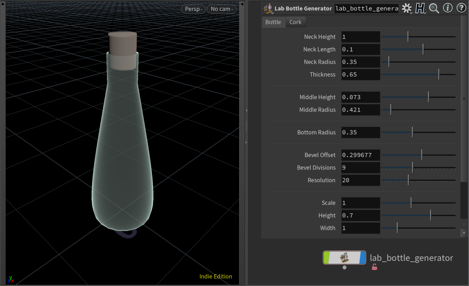Open the No cam camera dropdown
Viewport: 469px width, 286px height.
[x=221, y=8]
